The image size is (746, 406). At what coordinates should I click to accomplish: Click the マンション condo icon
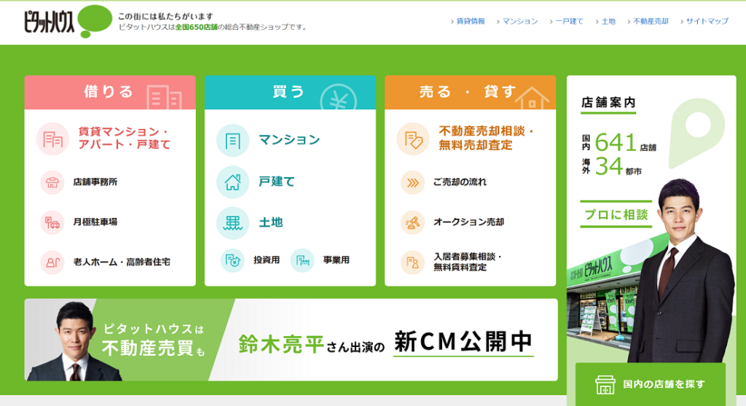tap(232, 141)
